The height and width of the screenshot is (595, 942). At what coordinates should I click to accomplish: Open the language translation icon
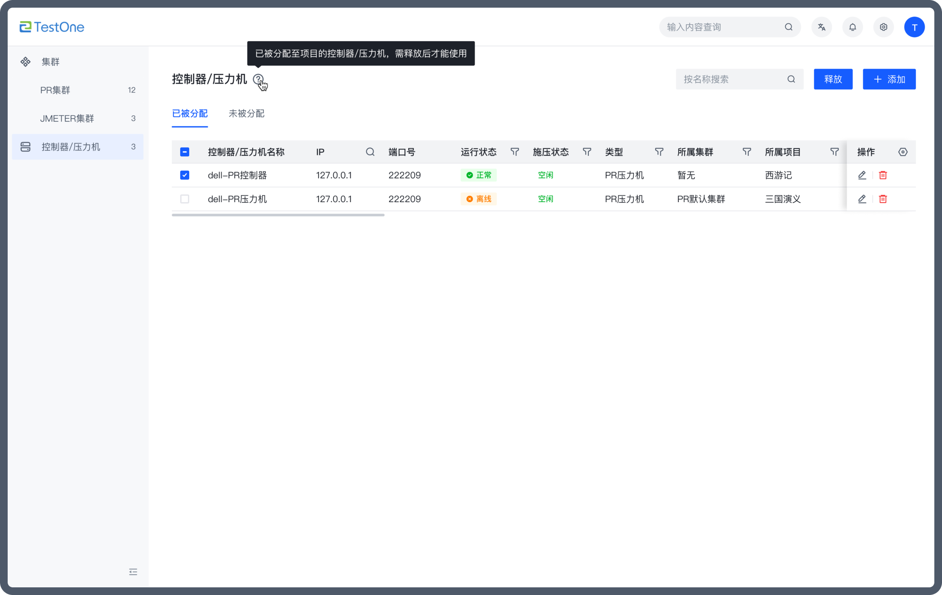tap(821, 27)
